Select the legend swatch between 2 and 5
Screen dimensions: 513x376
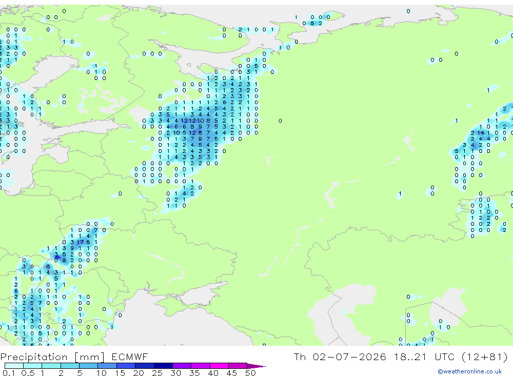point(70,366)
